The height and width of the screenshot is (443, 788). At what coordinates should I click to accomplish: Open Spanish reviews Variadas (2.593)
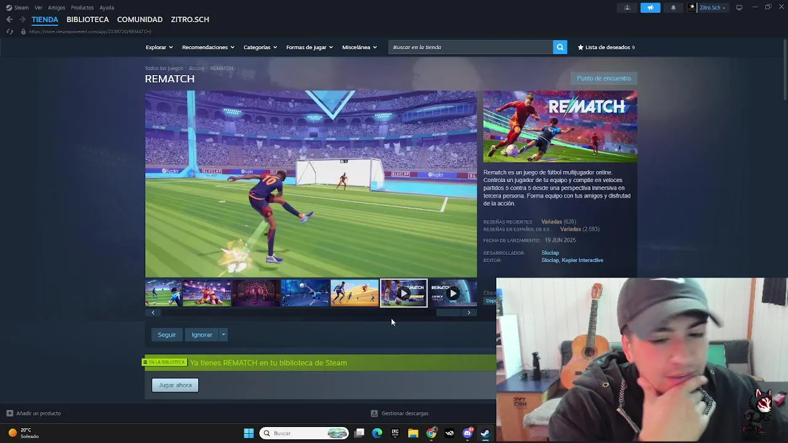tap(580, 229)
